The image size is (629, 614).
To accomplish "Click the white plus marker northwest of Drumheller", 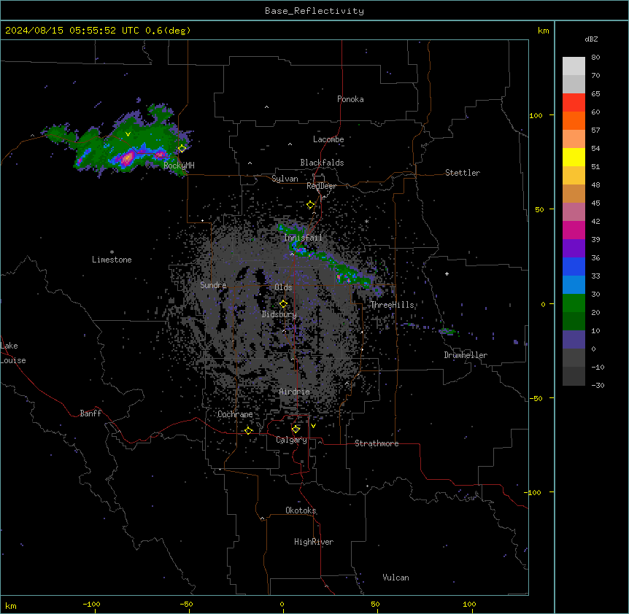I will pyautogui.click(x=447, y=273).
